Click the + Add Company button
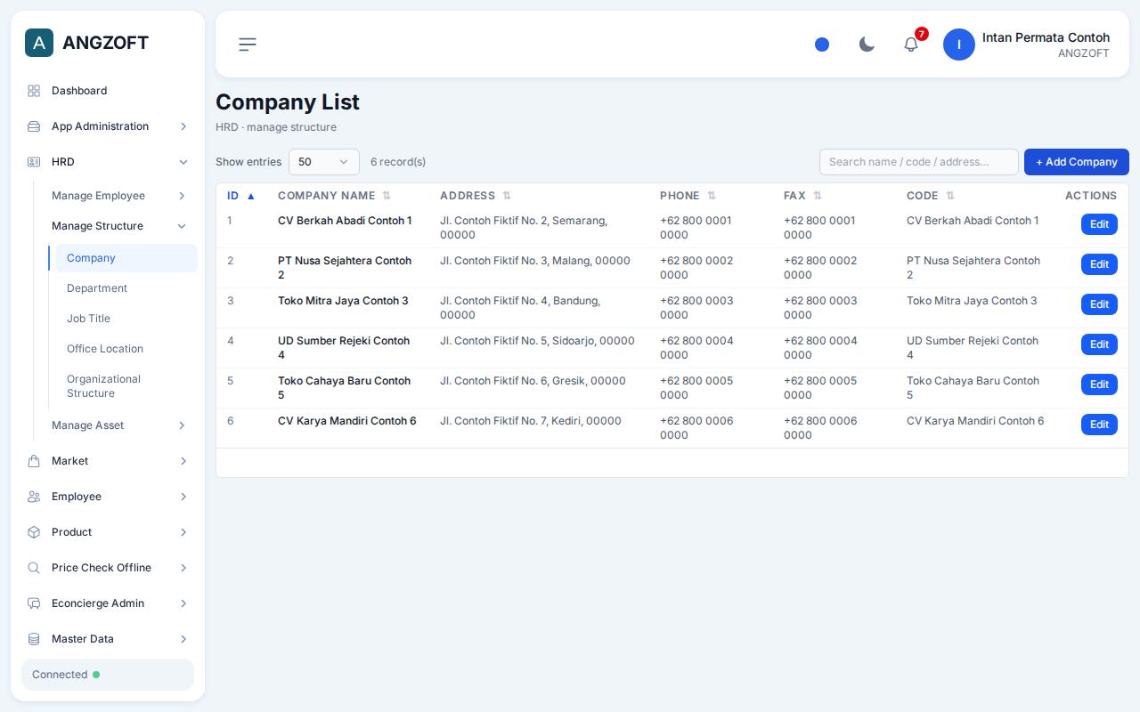This screenshot has width=1140, height=712. coord(1077,162)
